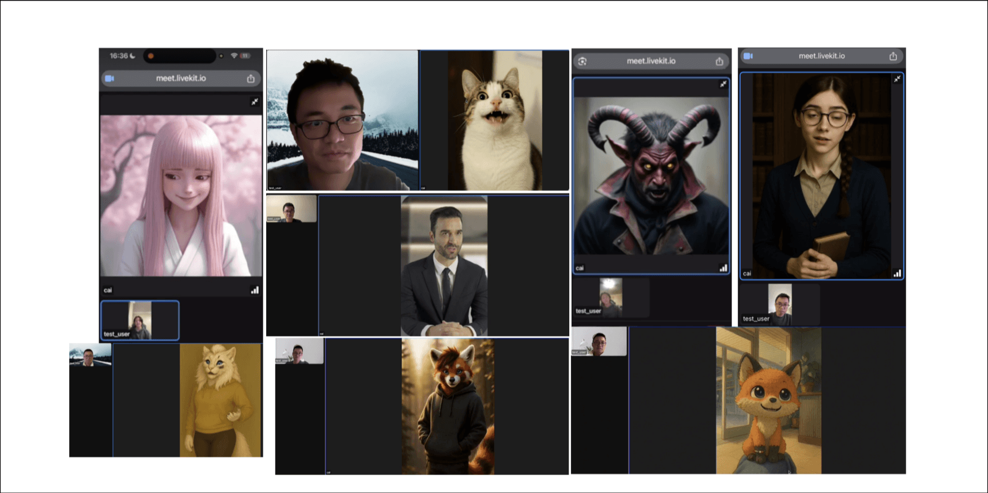
Task: Click the blue camera icon in the leftmost phone's address bar
Action: [109, 78]
